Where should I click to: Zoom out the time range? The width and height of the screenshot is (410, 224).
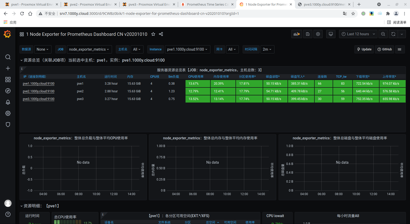[383, 34]
